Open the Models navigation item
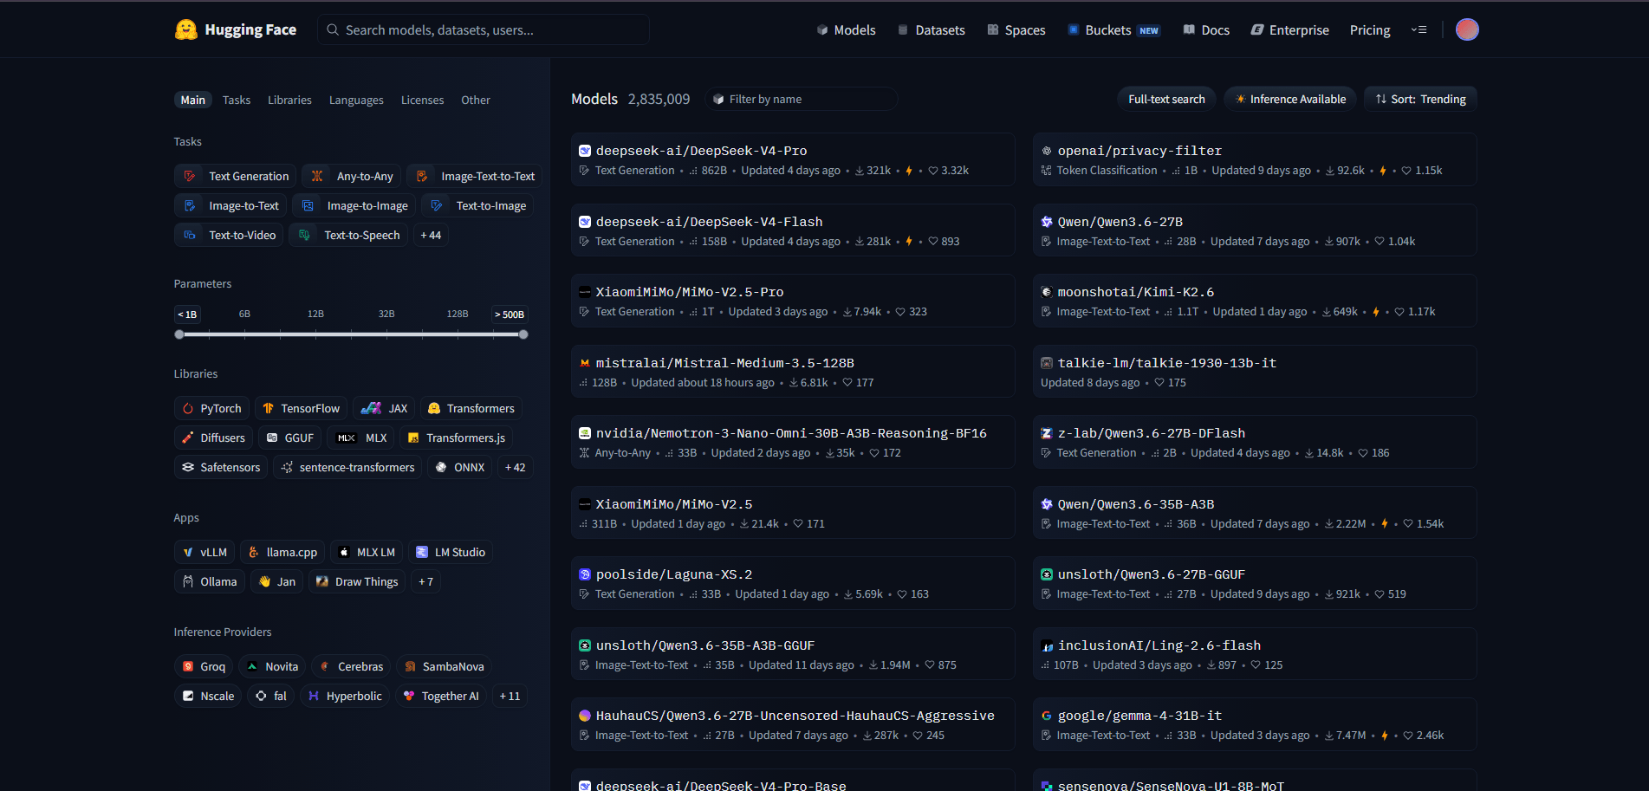 846,29
